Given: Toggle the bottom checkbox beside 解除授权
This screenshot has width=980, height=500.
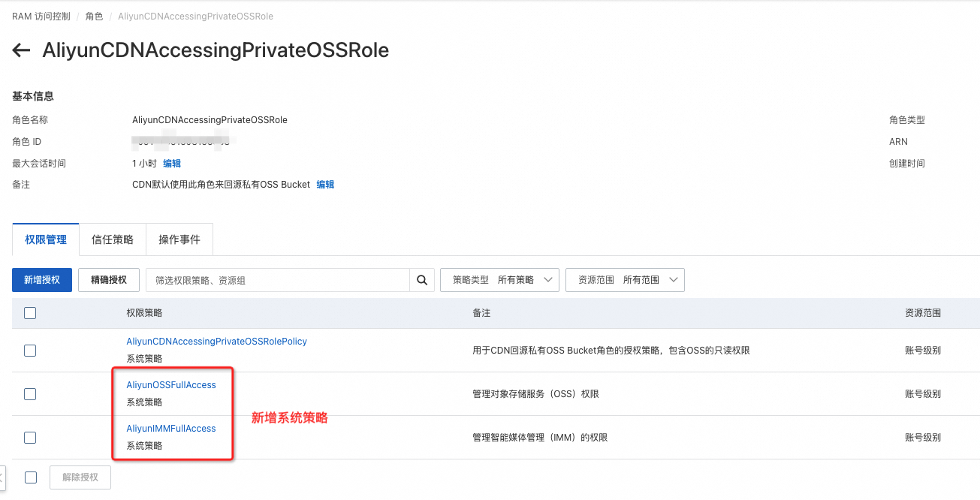Looking at the screenshot, I should click(x=31, y=477).
